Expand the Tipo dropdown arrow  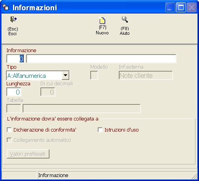(65, 75)
